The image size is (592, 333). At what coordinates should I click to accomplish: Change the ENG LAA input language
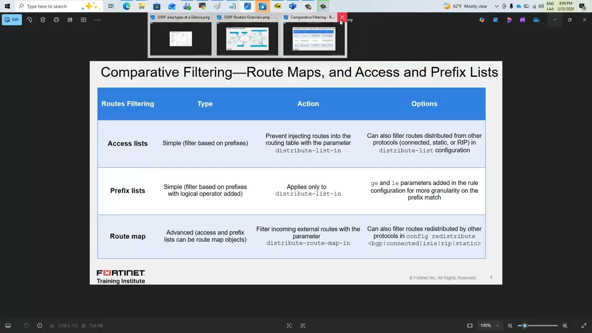pos(550,6)
